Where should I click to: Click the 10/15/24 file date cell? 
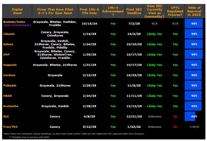(90, 24)
